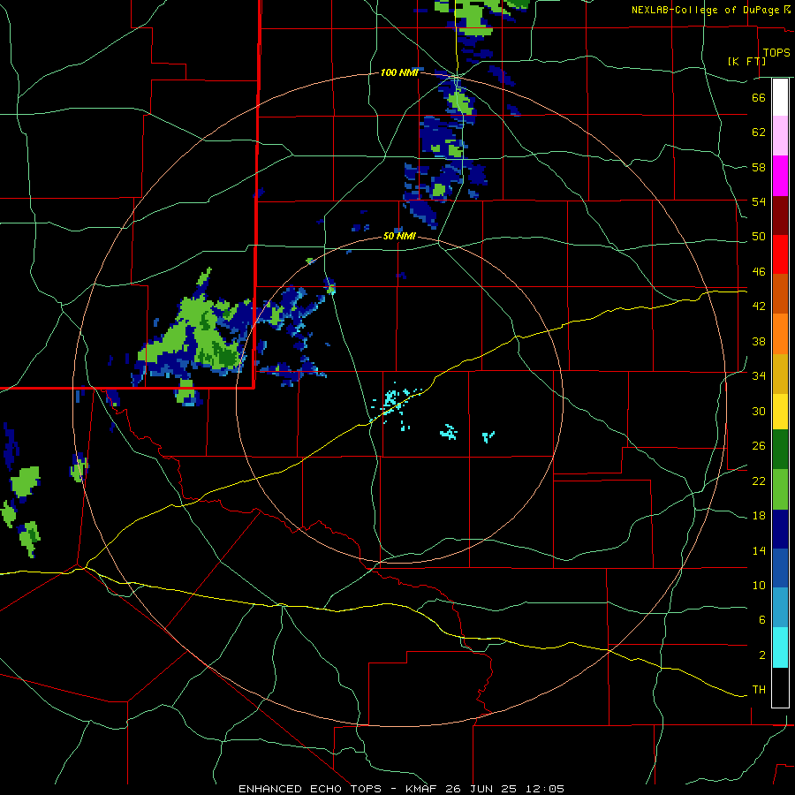Click the '46' scale label

click(x=759, y=272)
